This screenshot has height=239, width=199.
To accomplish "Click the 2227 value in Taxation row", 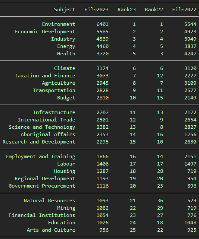I will point(190,76).
